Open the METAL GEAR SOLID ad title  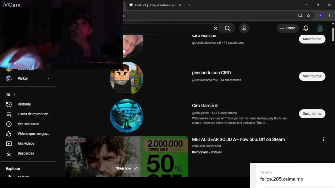(x=238, y=139)
